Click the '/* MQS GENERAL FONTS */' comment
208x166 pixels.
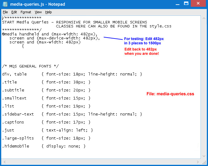pos(30,66)
